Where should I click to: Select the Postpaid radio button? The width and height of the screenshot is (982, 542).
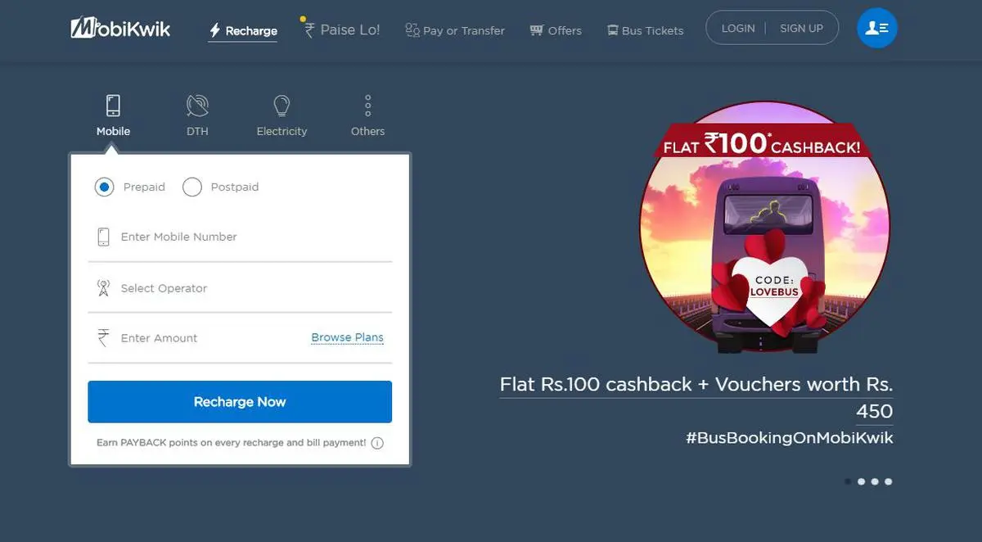[x=192, y=187]
